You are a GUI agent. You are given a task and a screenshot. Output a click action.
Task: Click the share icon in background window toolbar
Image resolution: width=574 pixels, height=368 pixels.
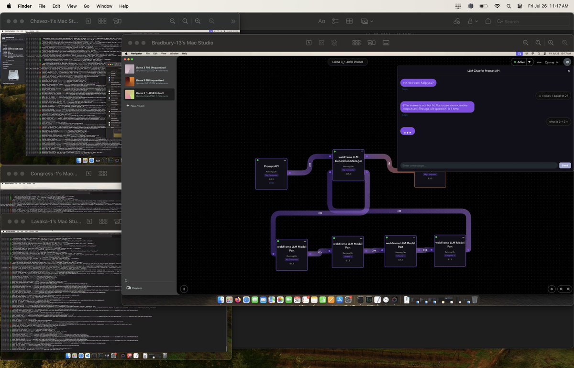(x=488, y=21)
